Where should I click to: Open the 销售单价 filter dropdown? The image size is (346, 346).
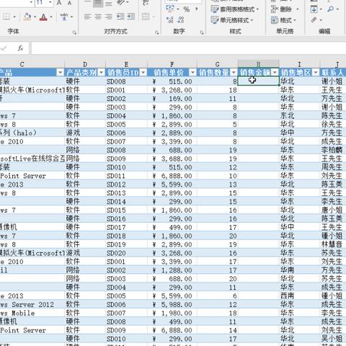click(192, 73)
